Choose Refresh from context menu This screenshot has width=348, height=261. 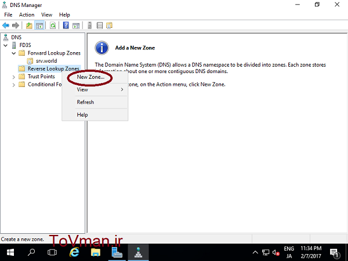[85, 102]
